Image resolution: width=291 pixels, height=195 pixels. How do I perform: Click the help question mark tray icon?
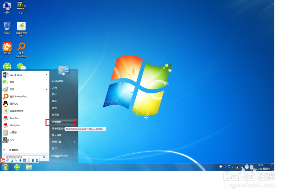[x=225, y=167]
